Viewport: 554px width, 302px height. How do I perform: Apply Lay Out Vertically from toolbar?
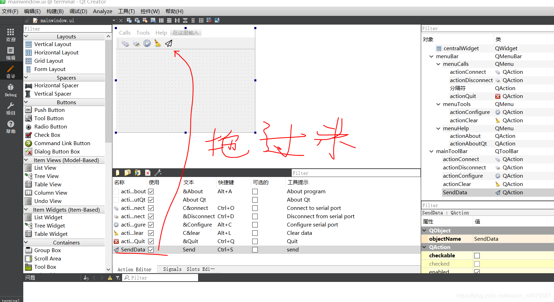(169, 20)
